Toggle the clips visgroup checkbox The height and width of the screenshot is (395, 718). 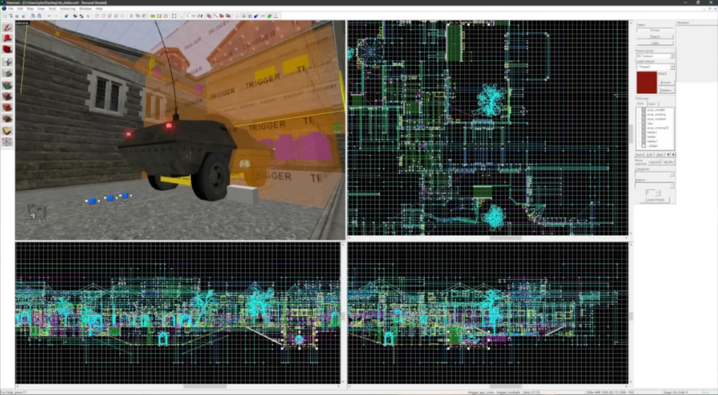tap(644, 123)
